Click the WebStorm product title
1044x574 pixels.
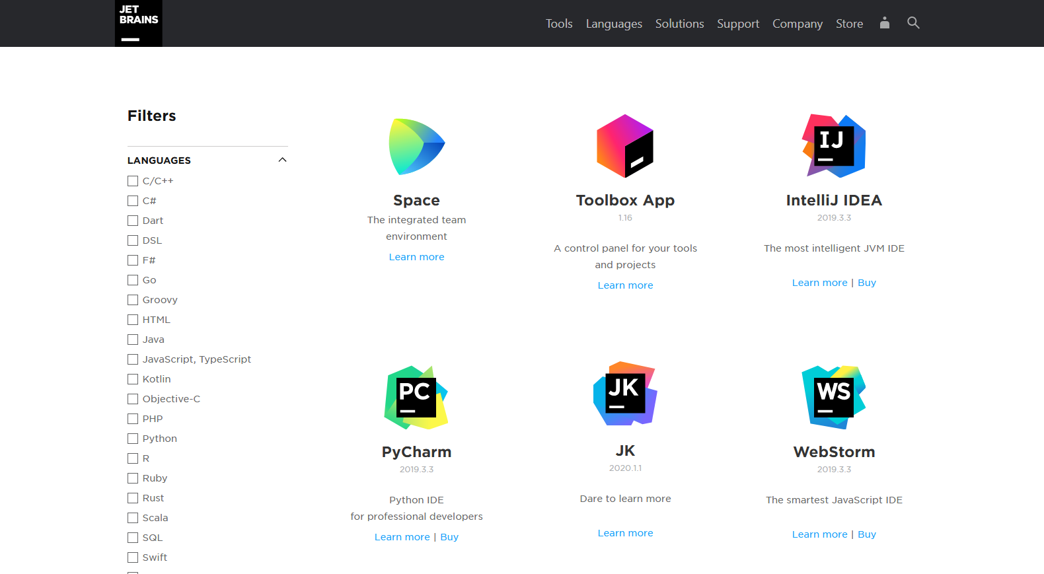(834, 452)
